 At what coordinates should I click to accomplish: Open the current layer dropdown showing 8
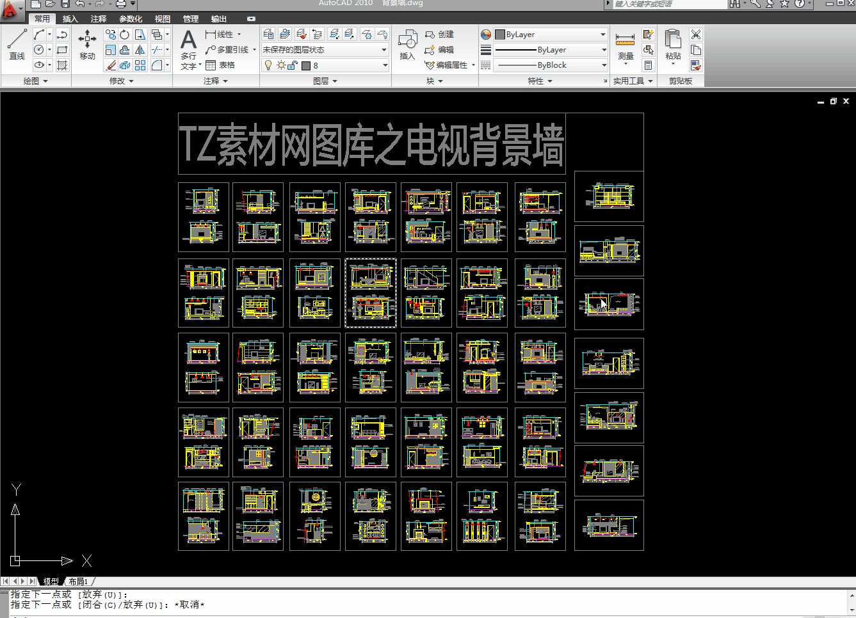point(325,65)
